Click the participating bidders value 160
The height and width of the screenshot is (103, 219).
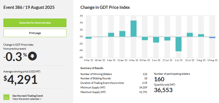[159, 79]
